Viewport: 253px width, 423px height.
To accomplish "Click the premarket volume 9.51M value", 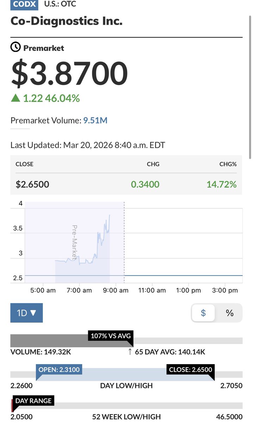I will (95, 121).
